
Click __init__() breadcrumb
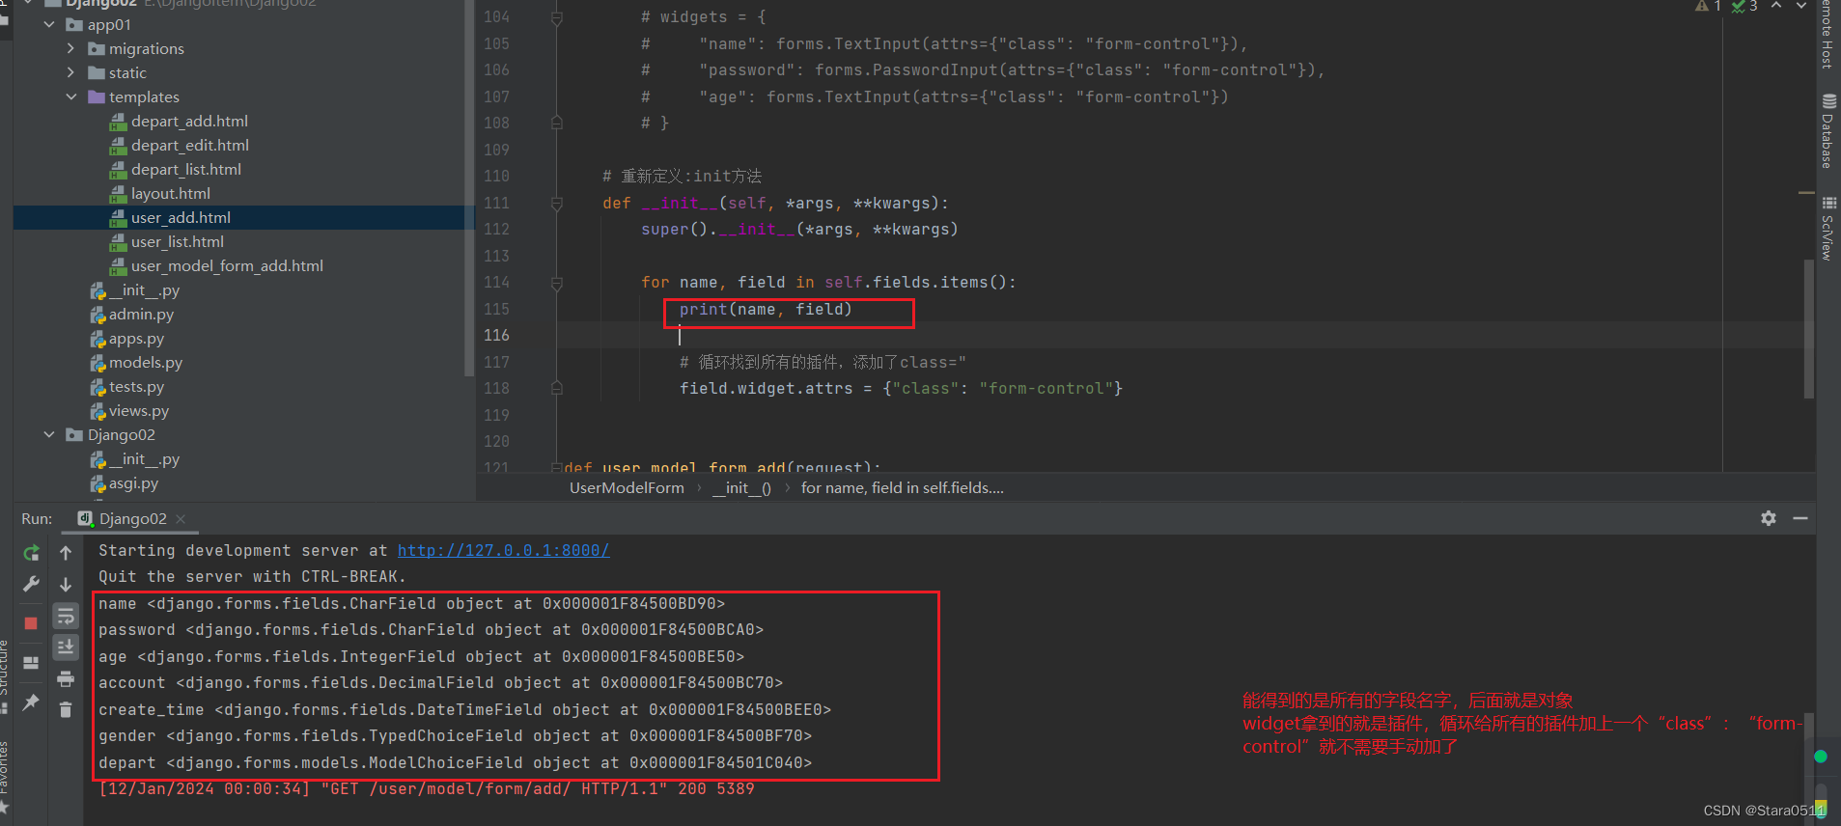click(741, 487)
